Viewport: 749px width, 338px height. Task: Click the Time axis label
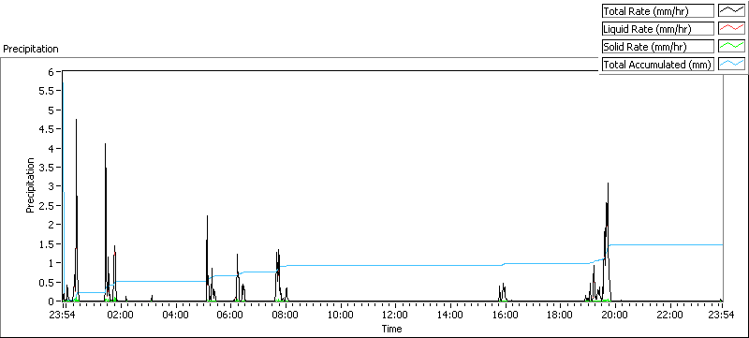click(391, 329)
